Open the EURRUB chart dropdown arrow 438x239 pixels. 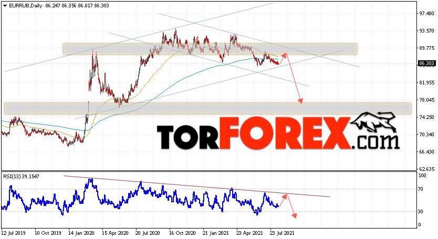tap(5, 6)
